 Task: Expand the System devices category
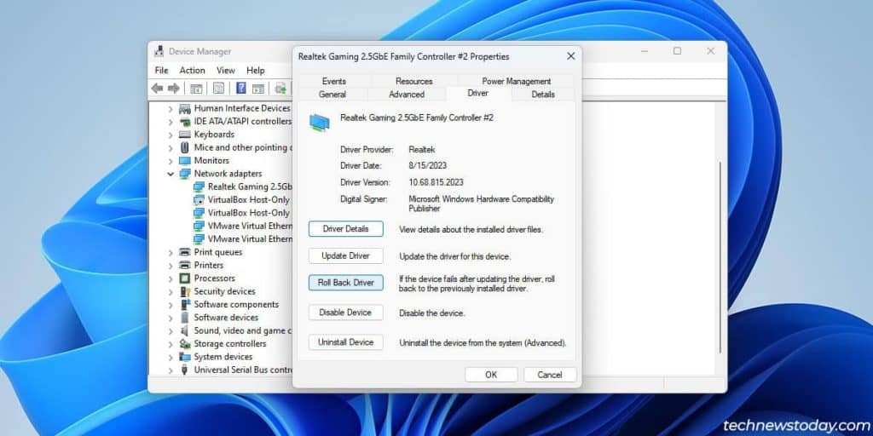tap(171, 357)
